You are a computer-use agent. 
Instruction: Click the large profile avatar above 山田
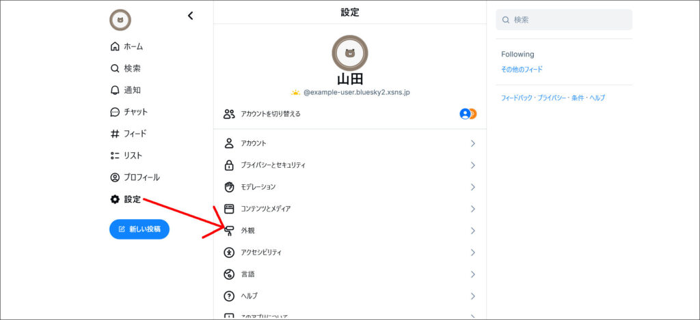(350, 53)
